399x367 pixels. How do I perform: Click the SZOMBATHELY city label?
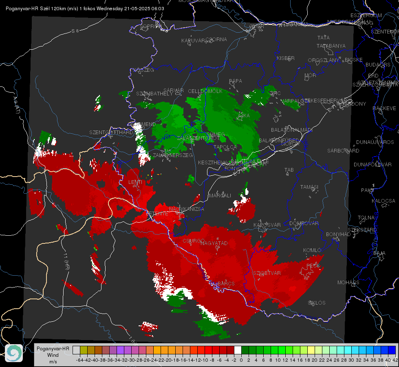point(154,93)
